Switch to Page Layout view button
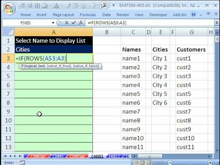Viewport: 220px width, 165px height. coord(143,163)
